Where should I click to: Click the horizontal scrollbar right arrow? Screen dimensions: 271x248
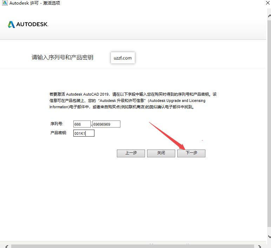point(260,246)
